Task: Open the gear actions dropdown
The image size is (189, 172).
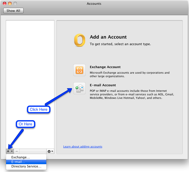Action: coord(50,151)
